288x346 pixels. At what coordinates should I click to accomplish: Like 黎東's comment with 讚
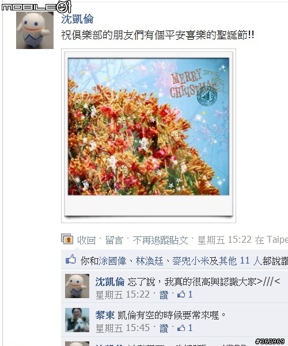click(164, 328)
